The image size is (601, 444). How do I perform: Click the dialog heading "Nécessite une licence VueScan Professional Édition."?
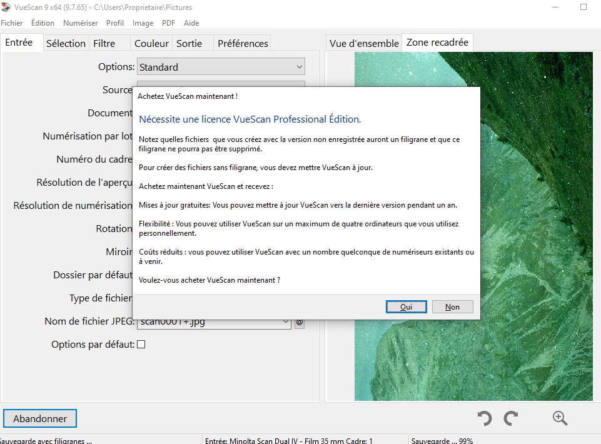(x=250, y=119)
